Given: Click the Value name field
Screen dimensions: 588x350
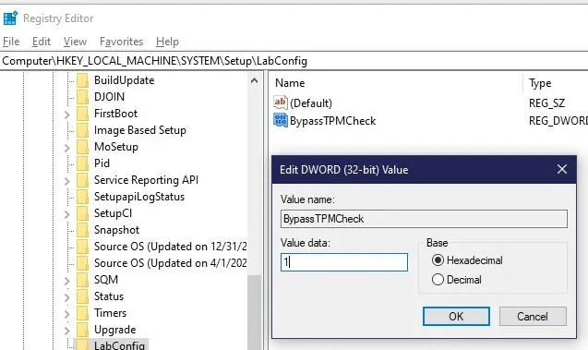Looking at the screenshot, I should [424, 219].
